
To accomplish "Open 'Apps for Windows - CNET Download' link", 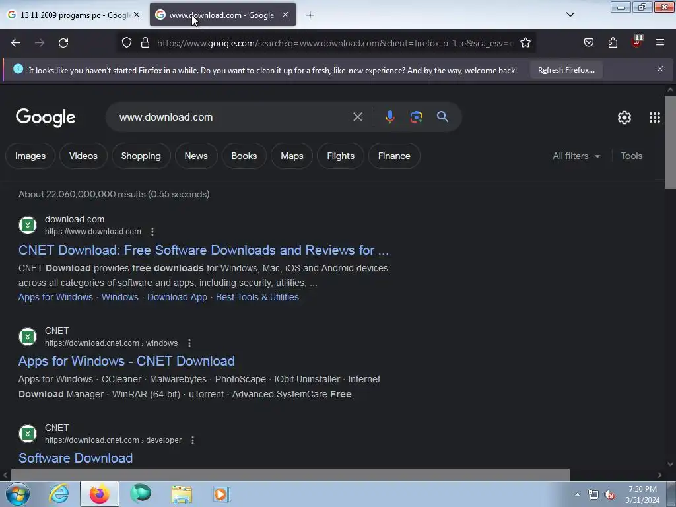I will pyautogui.click(x=127, y=361).
